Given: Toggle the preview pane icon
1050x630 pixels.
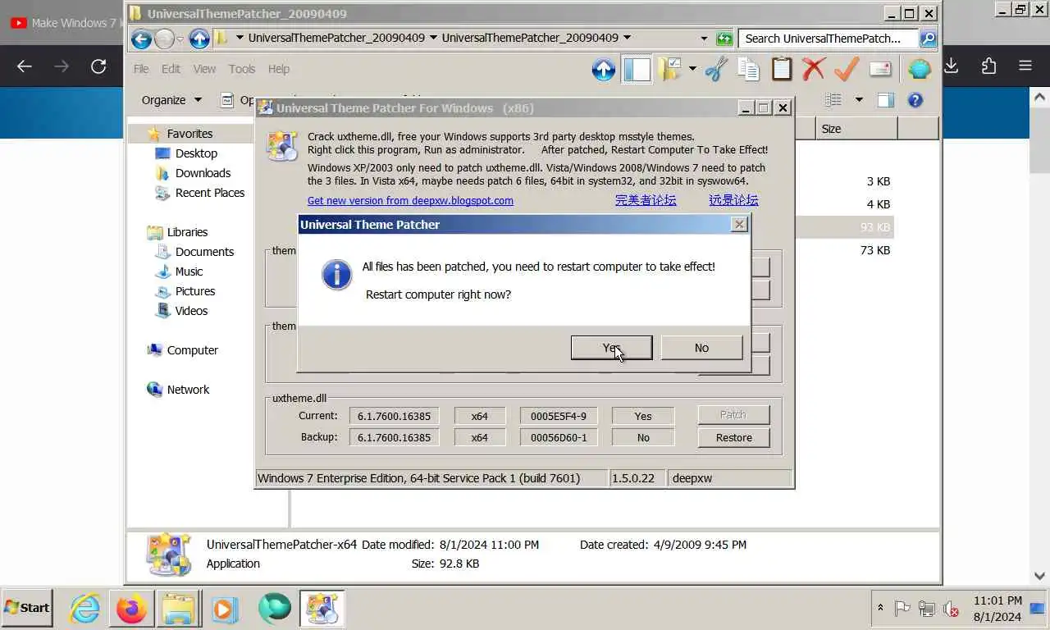Looking at the screenshot, I should (885, 100).
